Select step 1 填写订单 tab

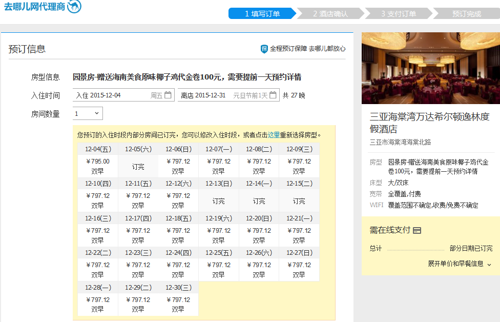click(x=262, y=14)
